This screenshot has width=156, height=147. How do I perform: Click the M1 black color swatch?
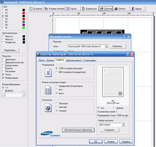(24, 10)
